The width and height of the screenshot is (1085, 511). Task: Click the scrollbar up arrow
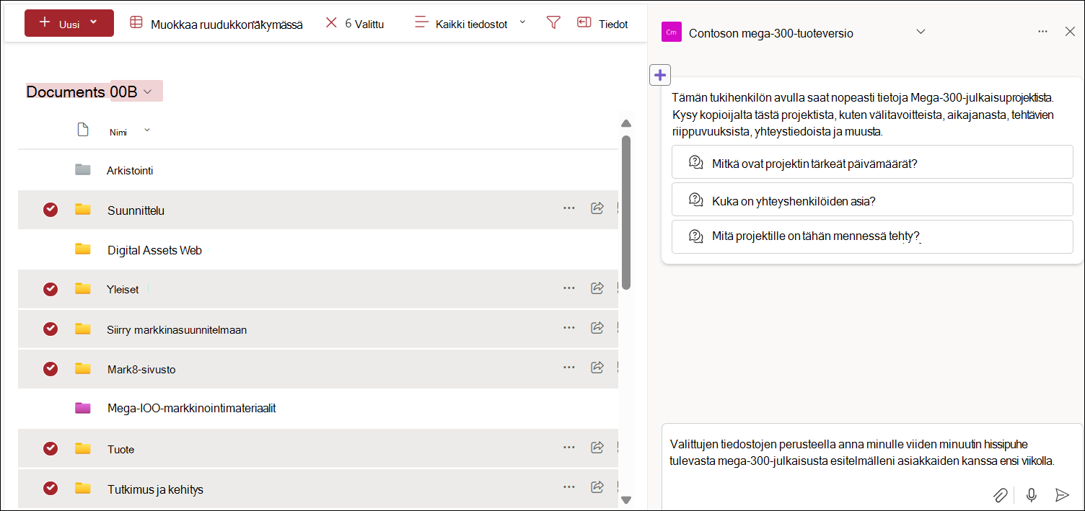coord(626,123)
